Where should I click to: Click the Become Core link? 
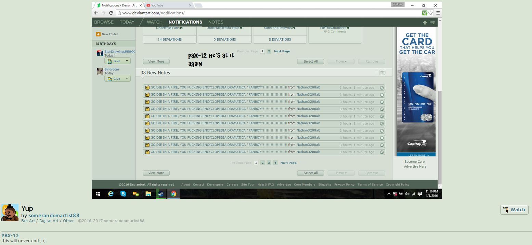pyautogui.click(x=414, y=162)
